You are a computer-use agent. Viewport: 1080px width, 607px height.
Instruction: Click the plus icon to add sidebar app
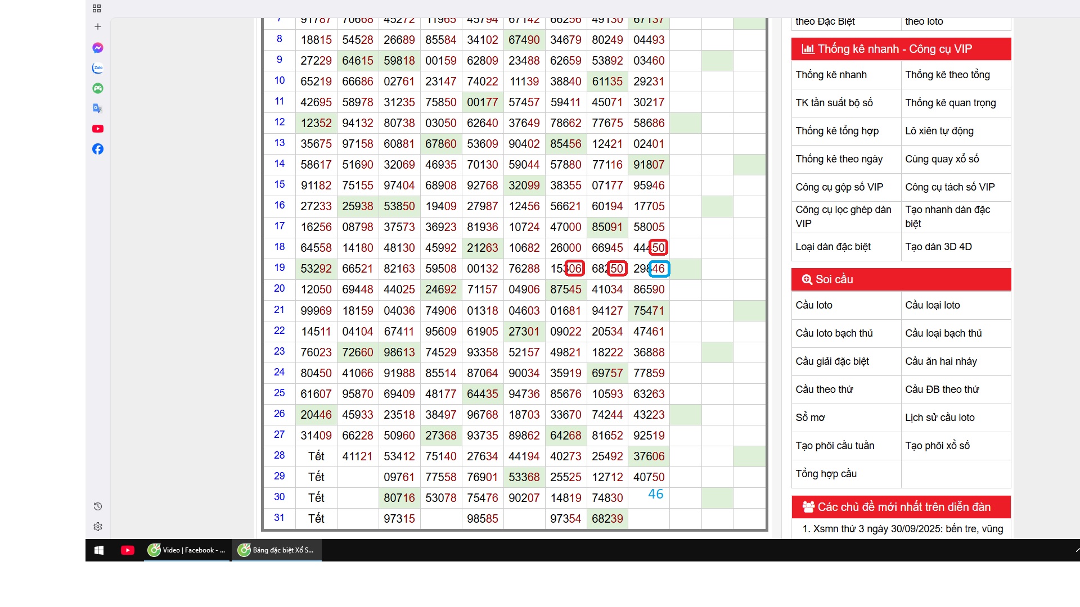point(98,26)
